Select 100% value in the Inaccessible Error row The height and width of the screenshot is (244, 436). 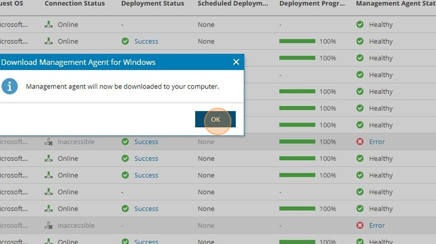(x=327, y=142)
